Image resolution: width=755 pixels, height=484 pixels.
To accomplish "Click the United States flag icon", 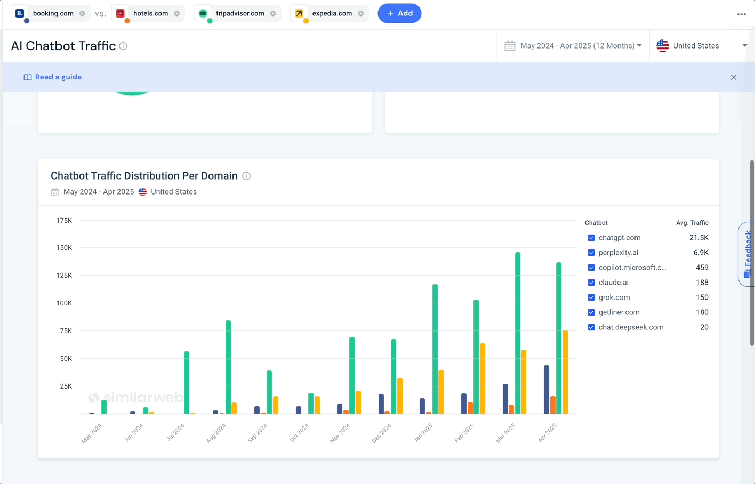I will pyautogui.click(x=663, y=46).
